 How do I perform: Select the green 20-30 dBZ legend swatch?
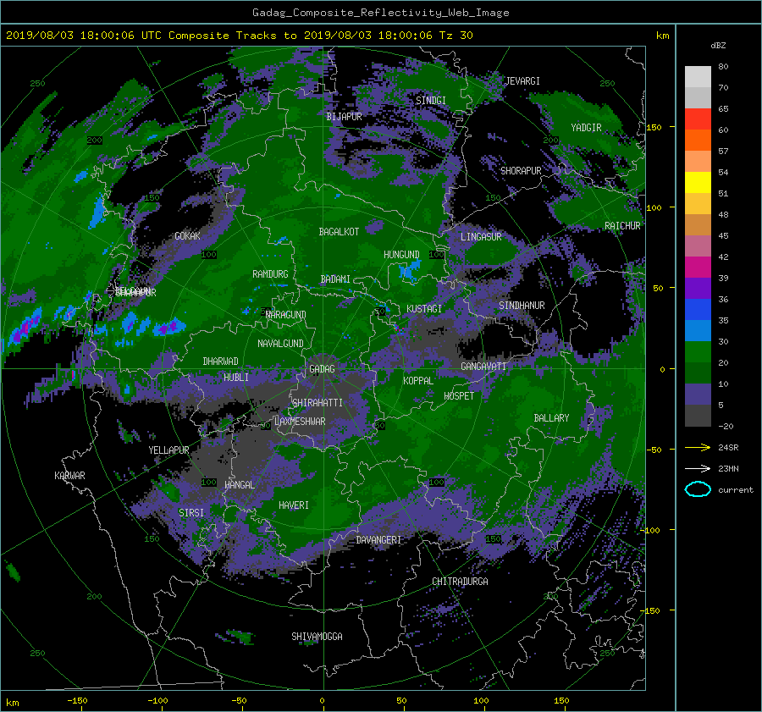pyautogui.click(x=698, y=352)
